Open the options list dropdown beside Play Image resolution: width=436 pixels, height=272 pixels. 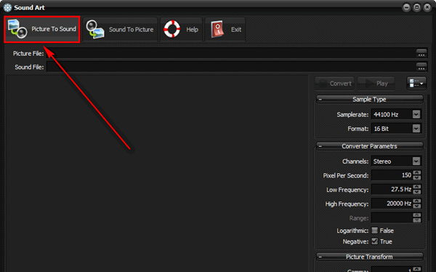[416, 83]
